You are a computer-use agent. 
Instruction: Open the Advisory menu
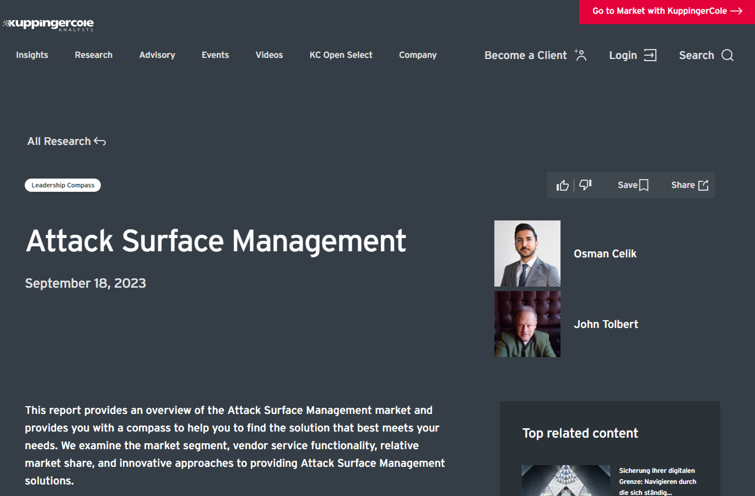[157, 55]
